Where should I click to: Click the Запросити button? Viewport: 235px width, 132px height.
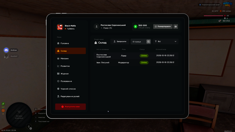click(x=120, y=41)
